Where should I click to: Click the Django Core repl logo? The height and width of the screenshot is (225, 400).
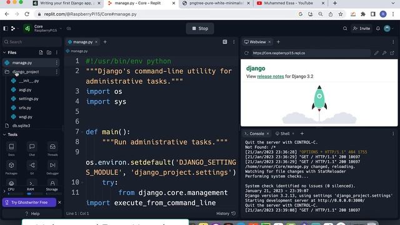pyautogui.click(x=27, y=29)
